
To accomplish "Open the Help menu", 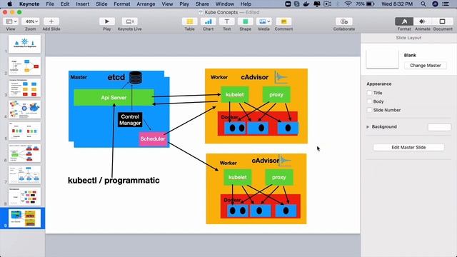I will coord(246,4).
